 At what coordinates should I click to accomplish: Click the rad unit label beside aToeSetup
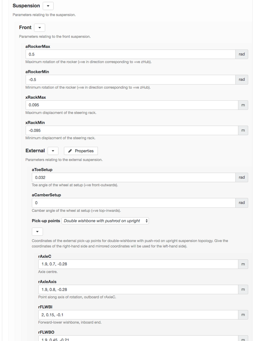click(242, 177)
